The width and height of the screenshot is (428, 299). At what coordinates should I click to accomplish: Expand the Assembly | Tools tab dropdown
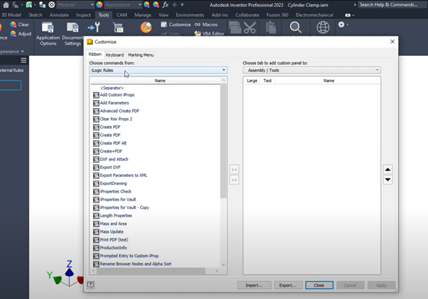312,70
